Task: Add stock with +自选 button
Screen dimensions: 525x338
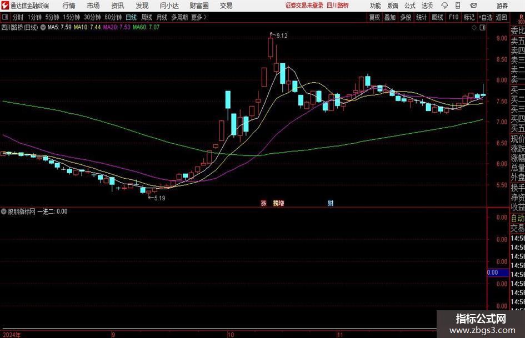Action: tap(486, 17)
